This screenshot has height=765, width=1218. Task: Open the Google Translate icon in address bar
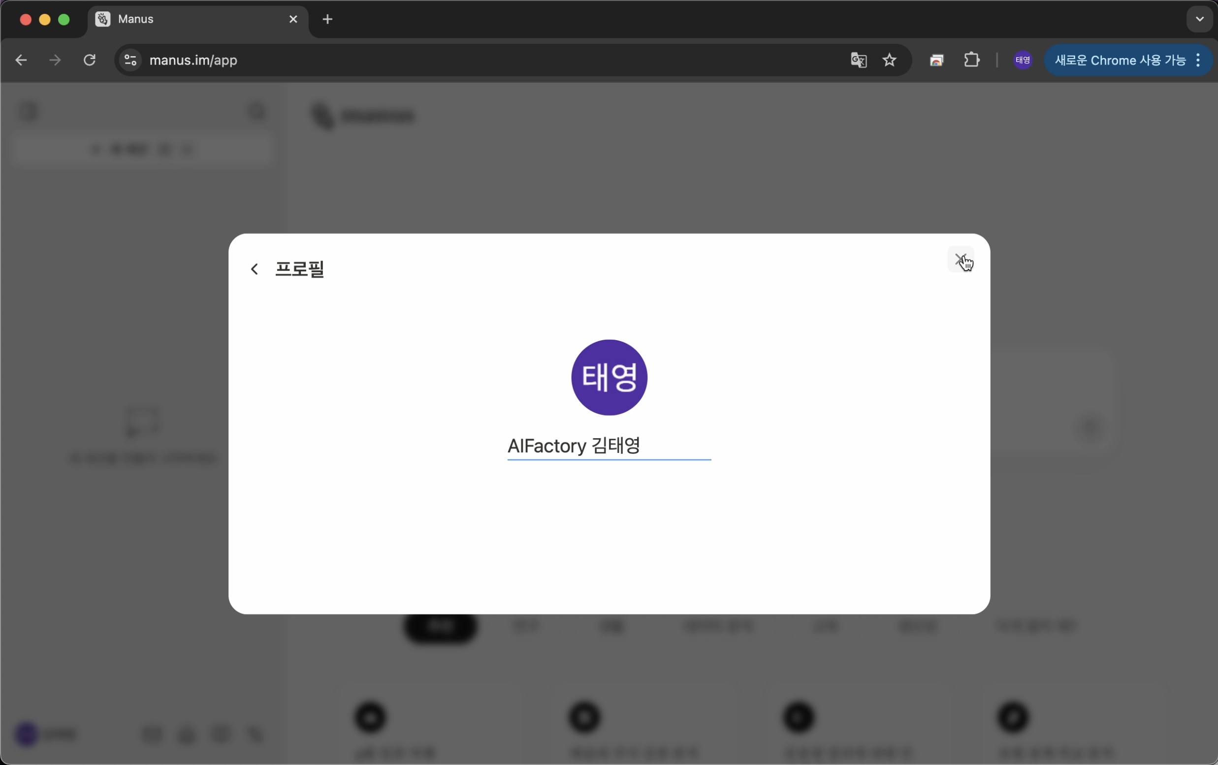(x=859, y=60)
